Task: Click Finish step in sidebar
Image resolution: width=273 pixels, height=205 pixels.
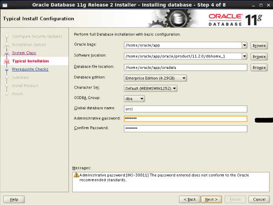Action: (18, 94)
